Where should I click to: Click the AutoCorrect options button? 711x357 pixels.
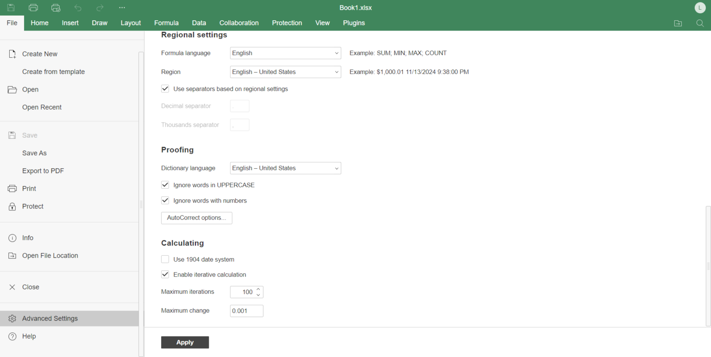(196, 218)
